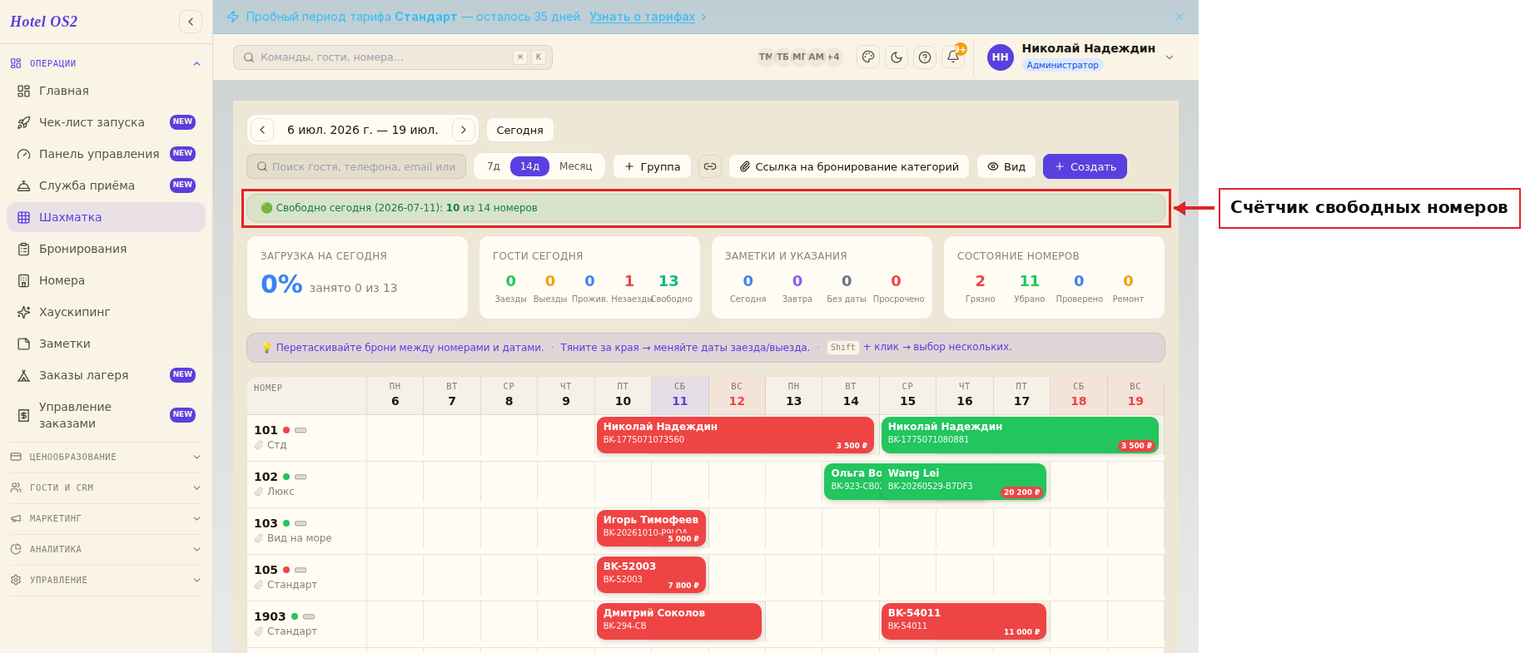The height and width of the screenshot is (653, 1540).
Task: Open Игорь Тимофеев booking
Action: point(651,528)
